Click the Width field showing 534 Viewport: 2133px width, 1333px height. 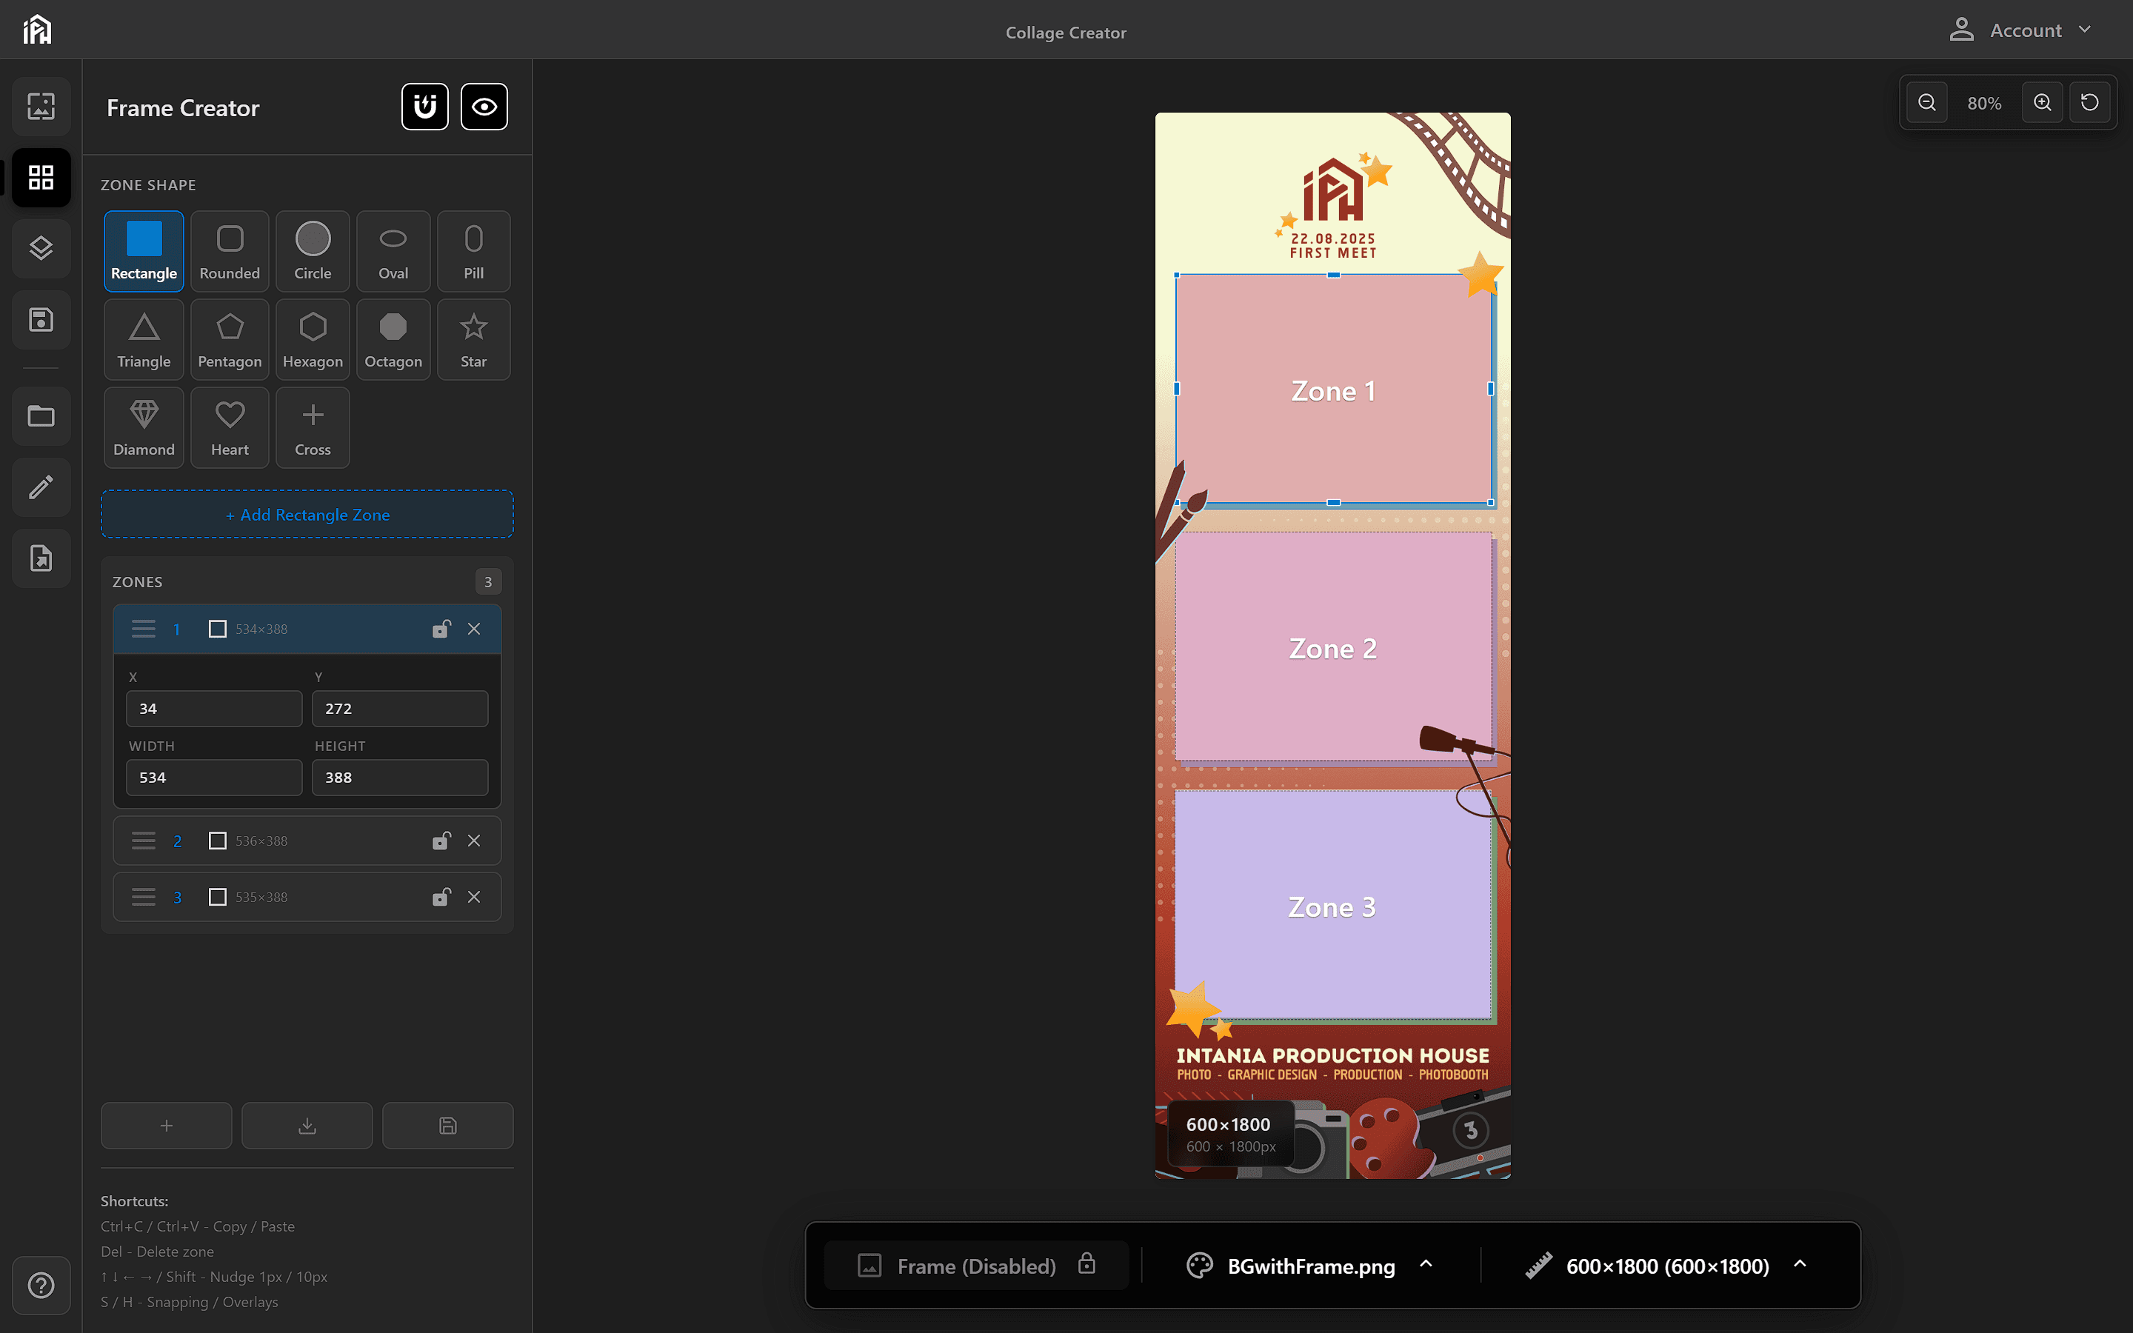(214, 778)
